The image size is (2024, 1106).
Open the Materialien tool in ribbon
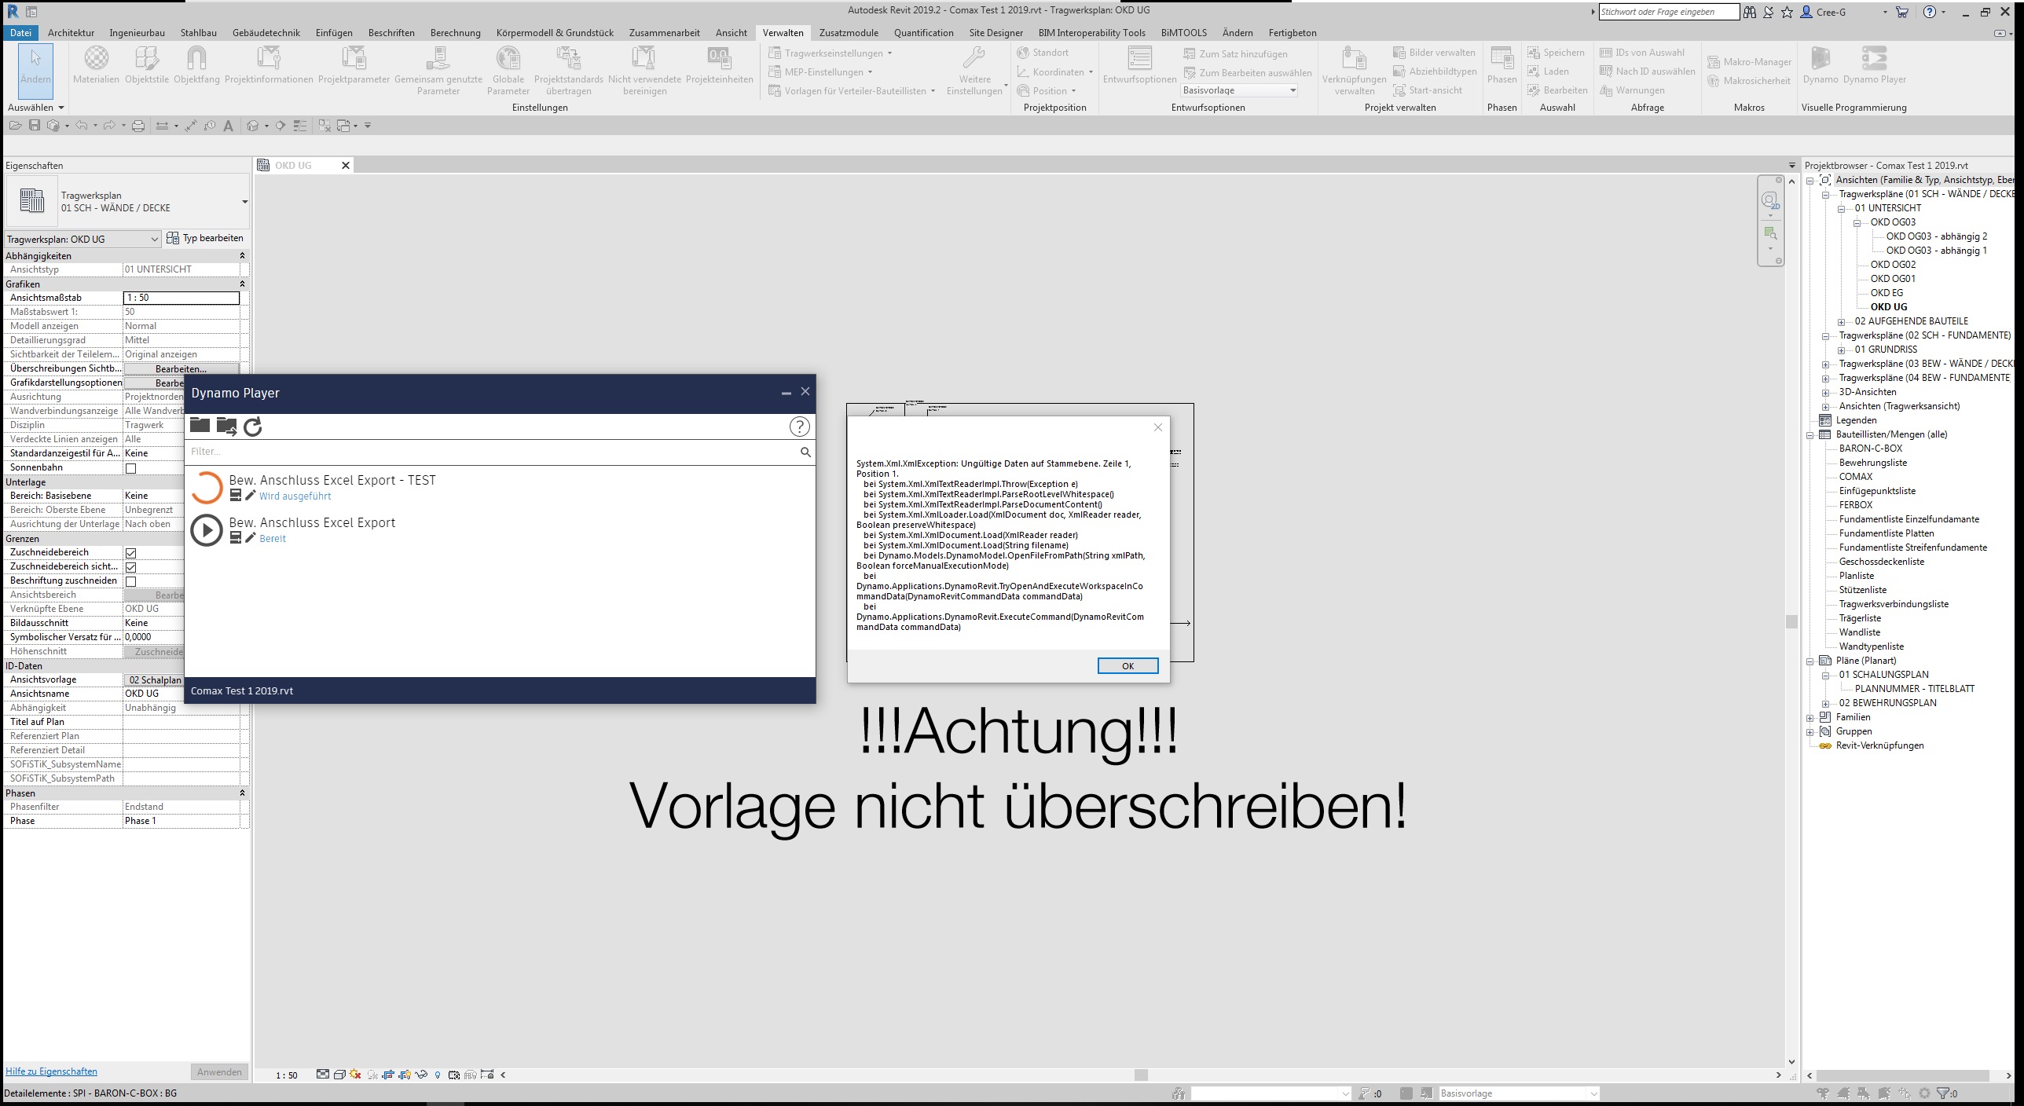(96, 64)
